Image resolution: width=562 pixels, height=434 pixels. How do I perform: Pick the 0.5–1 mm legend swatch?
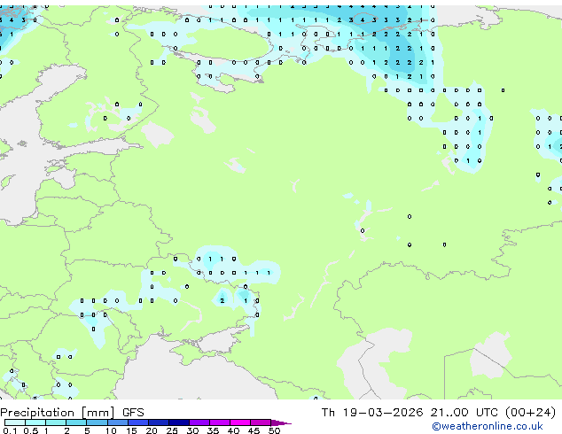point(35,422)
